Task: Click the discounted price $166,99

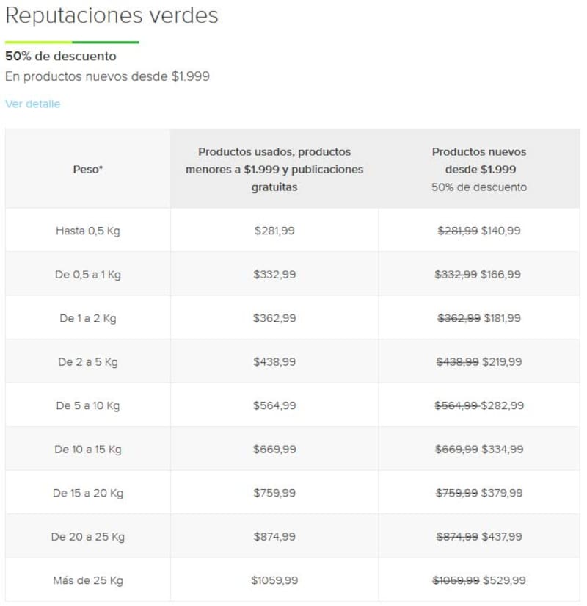Action: coord(500,275)
